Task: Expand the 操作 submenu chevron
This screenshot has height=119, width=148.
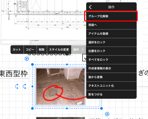Action: 83,50
